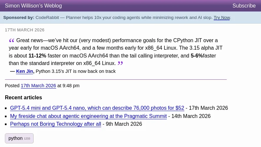Open the GPT-5.4 mini and nano article

(x=97, y=108)
